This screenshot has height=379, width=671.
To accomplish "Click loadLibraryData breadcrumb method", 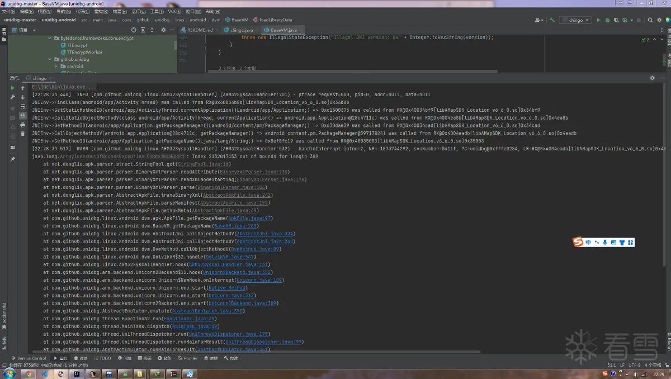I will pos(272,20).
